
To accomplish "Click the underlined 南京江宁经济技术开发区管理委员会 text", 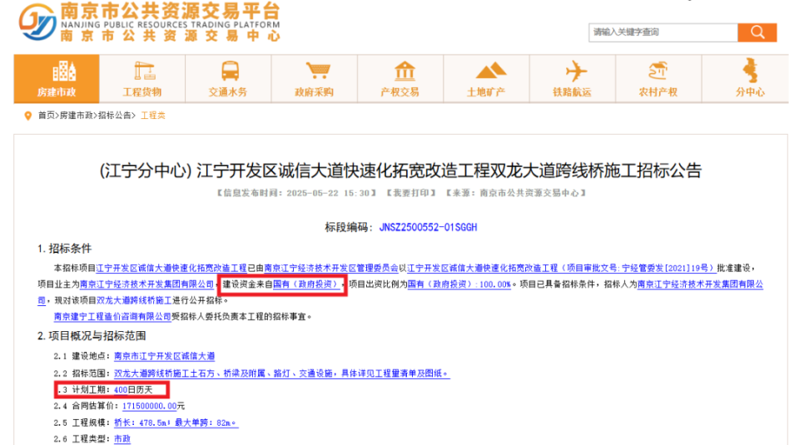I will [x=331, y=268].
